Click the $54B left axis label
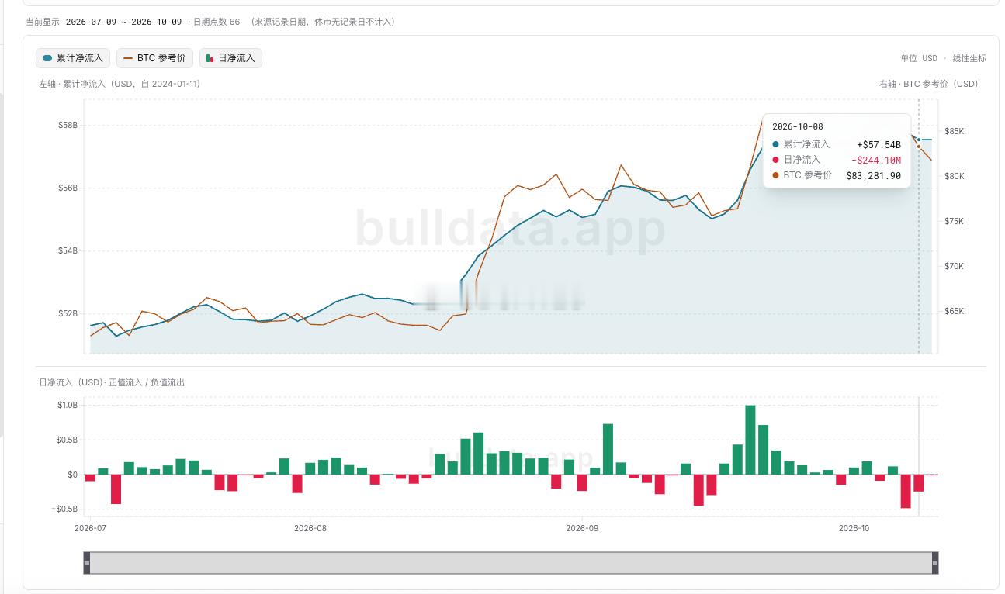This screenshot has height=594, width=1005. 68,251
